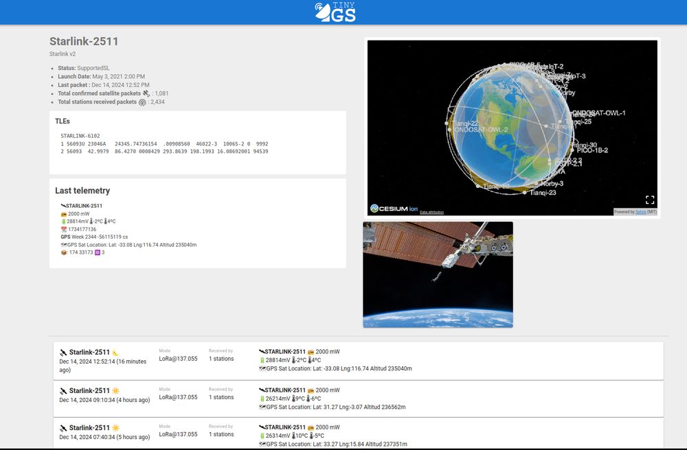The image size is (687, 450).
Task: Click the satellite icon in the 07:40:34 row
Action: point(63,428)
